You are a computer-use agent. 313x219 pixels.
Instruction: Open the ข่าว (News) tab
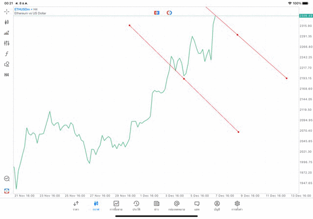tap(156, 206)
